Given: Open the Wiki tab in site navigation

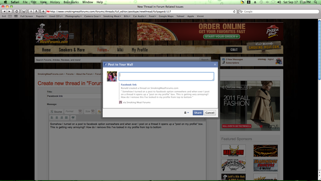Looking at the screenshot, I should 120,50.
